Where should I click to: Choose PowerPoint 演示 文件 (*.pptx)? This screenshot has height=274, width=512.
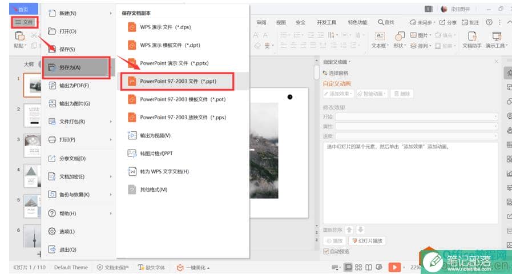tap(183, 63)
